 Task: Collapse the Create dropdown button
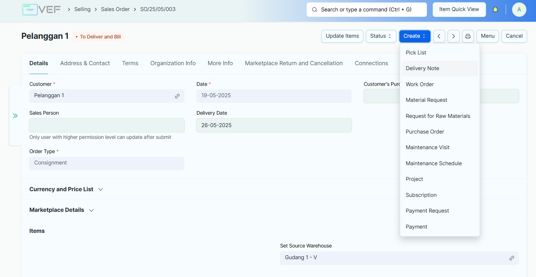415,36
